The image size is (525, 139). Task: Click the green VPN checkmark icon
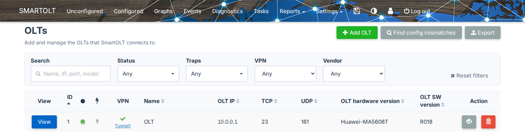point(123,119)
